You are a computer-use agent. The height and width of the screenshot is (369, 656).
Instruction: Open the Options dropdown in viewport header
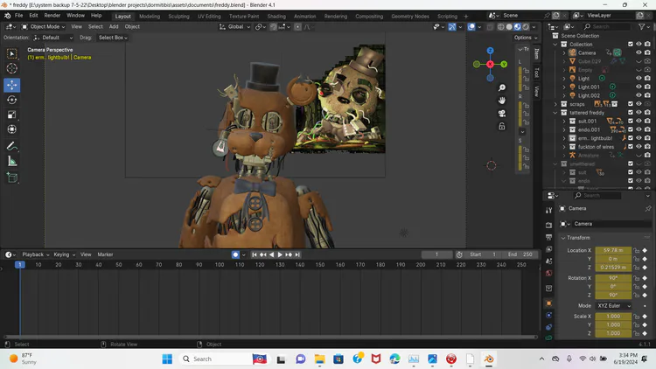pyautogui.click(x=526, y=38)
